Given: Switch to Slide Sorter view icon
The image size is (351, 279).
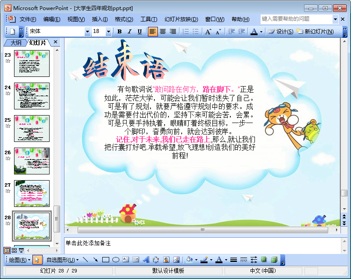Looking at the screenshot, I should tap(14, 250).
